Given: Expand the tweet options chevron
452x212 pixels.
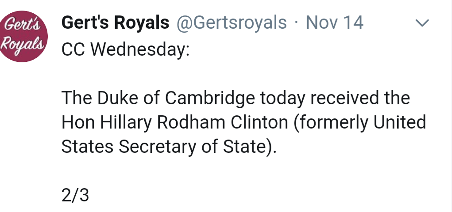Looking at the screenshot, I should point(424,23).
